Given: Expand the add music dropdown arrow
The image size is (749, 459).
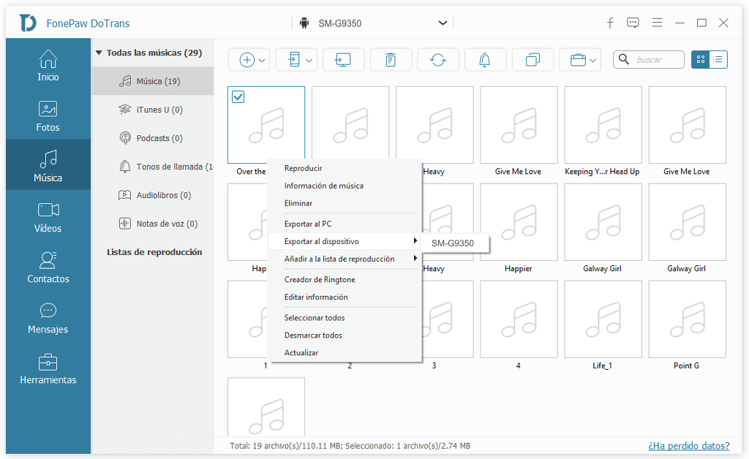Looking at the screenshot, I should 262,61.
